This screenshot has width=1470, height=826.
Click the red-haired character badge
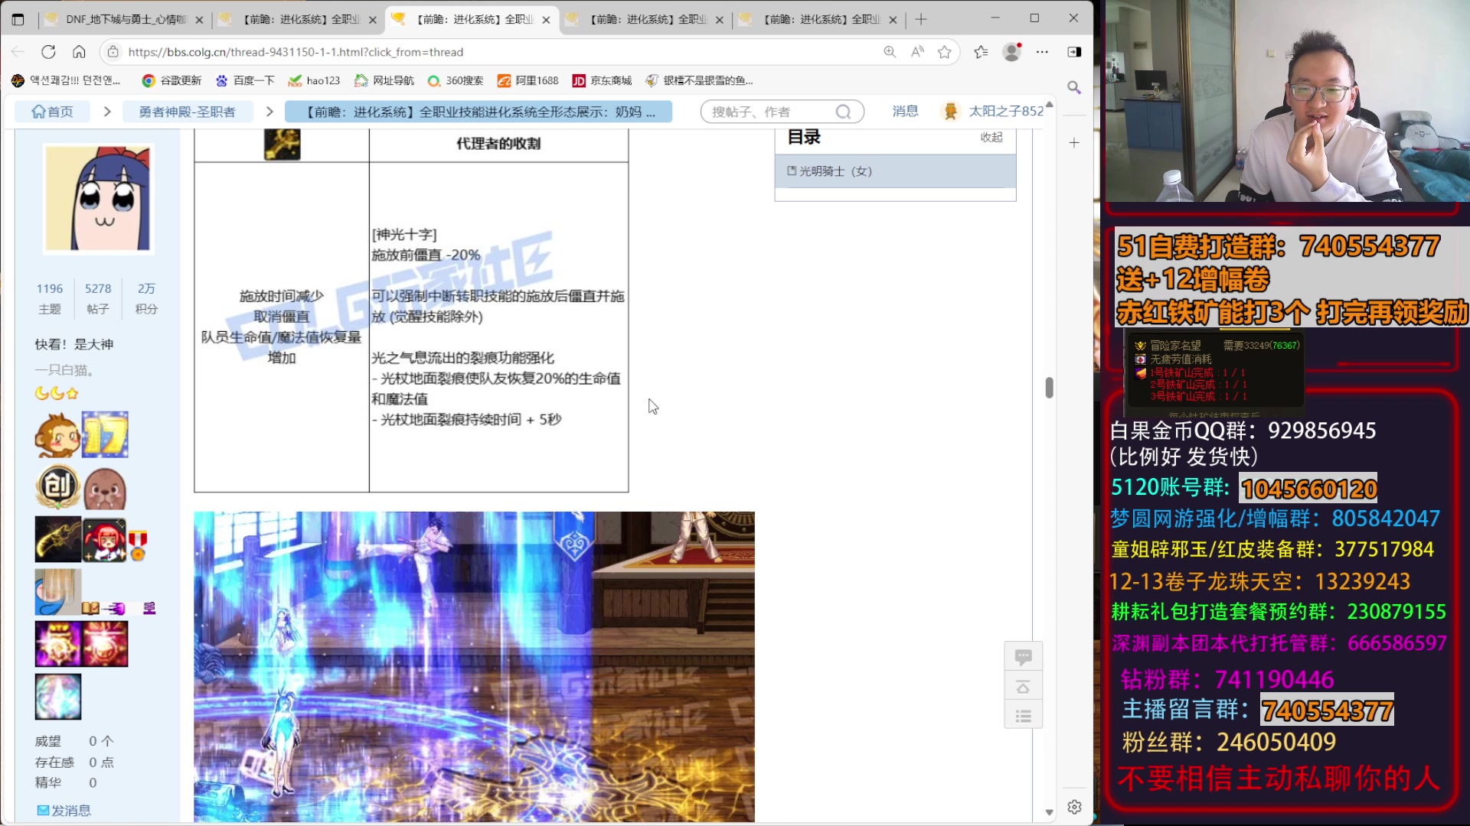105,539
